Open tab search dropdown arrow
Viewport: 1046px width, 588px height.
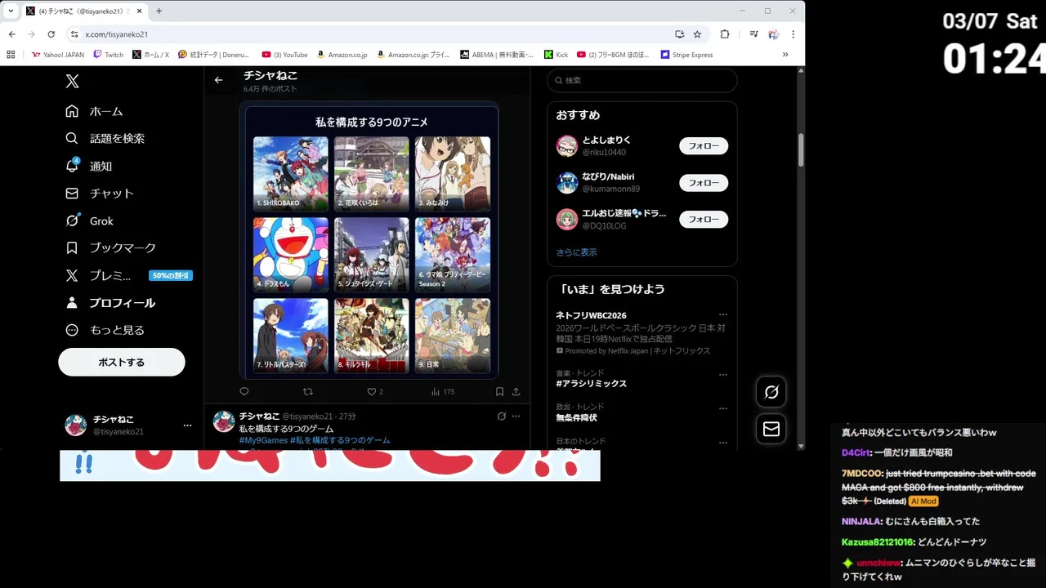tap(11, 11)
